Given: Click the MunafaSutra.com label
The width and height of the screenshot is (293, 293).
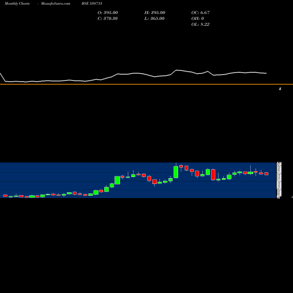Looking at the screenshot, I should pos(56,4).
